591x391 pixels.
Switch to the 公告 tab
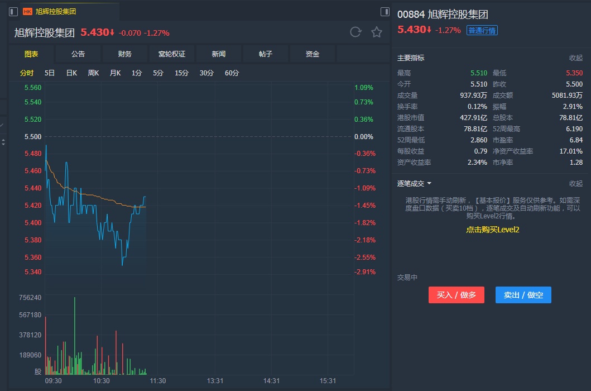pos(78,54)
